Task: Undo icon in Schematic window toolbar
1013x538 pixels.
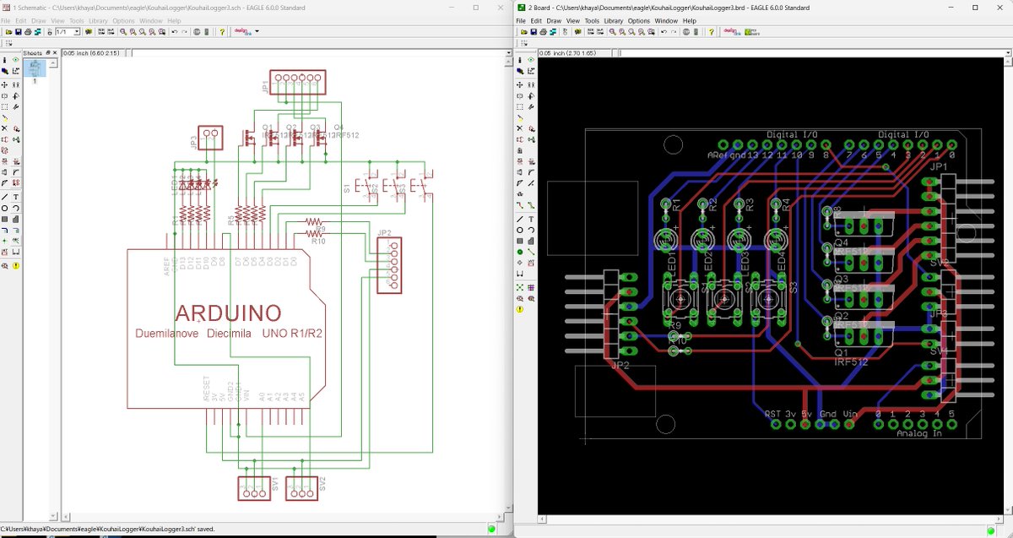Action: pyautogui.click(x=175, y=32)
